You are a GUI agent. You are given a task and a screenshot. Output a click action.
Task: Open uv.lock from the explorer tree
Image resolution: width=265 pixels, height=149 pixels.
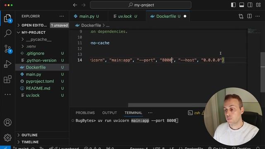coord(42,95)
